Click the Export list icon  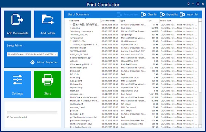pos(162,14)
